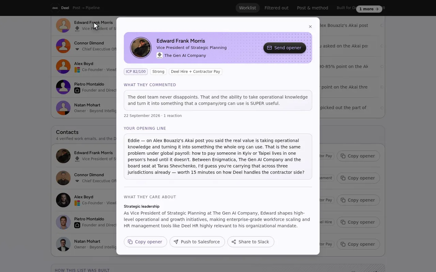Click the paper-plane icon for Salesforce
The image size is (436, 272).
pyautogui.click(x=176, y=242)
